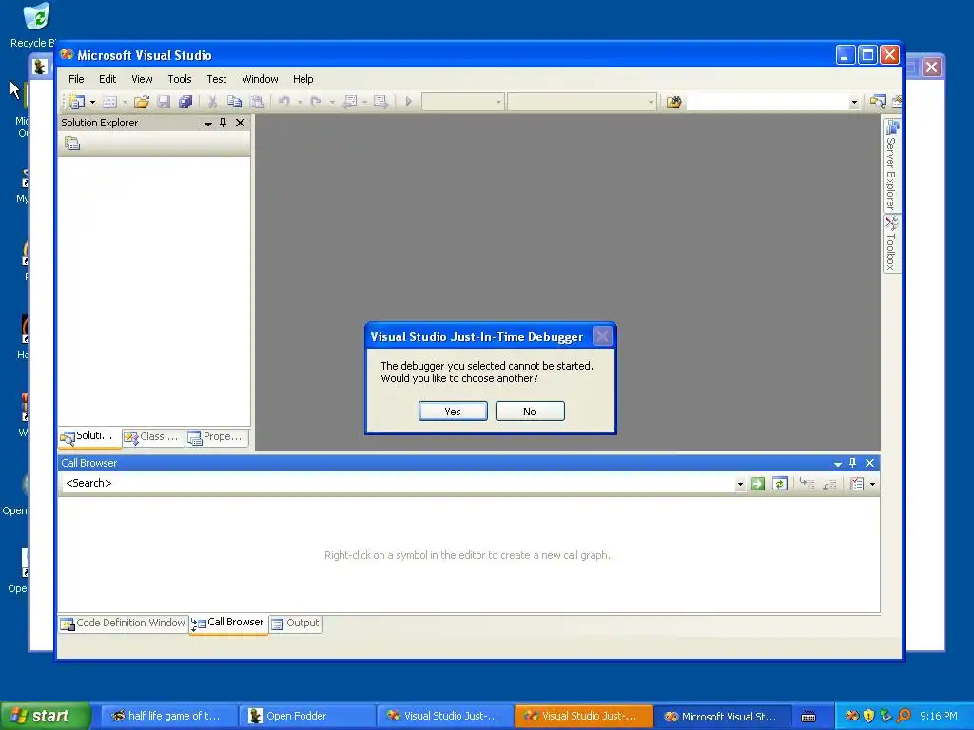The image size is (974, 730).
Task: Click Yes in the Just-In-Time Debugger dialog
Action: (x=453, y=411)
